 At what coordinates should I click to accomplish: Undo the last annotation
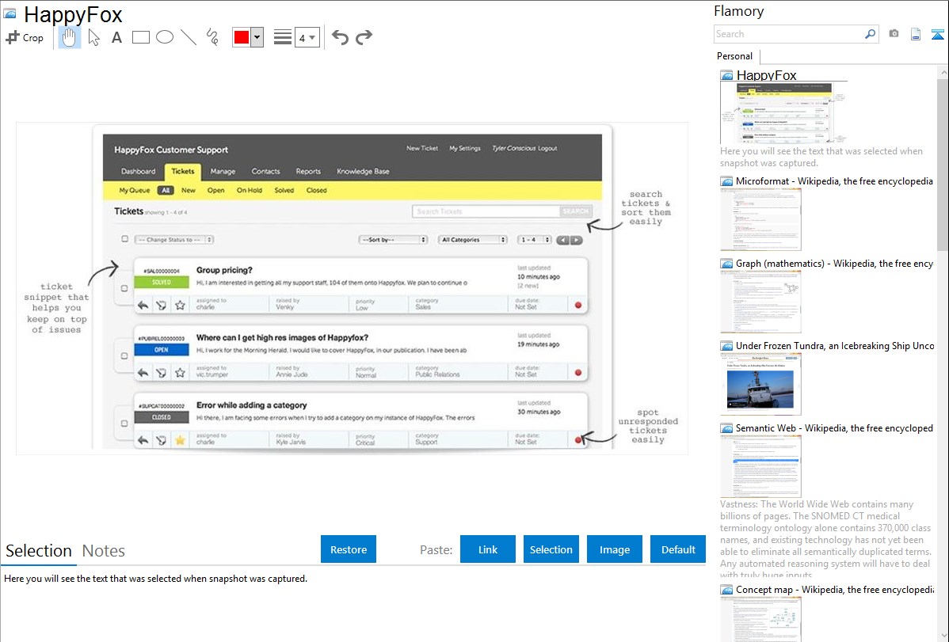[x=340, y=37]
